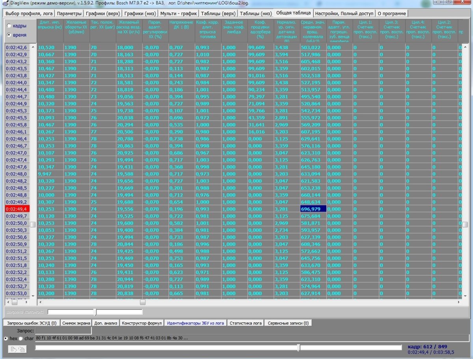Open the Статистика лога panel

pyautogui.click(x=246, y=323)
